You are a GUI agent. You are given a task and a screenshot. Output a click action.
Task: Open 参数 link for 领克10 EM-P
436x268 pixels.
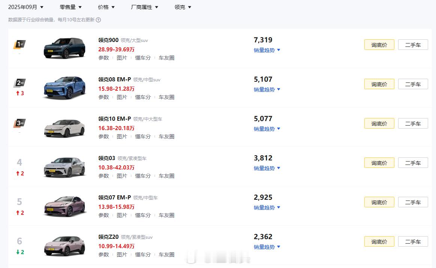pos(104,136)
